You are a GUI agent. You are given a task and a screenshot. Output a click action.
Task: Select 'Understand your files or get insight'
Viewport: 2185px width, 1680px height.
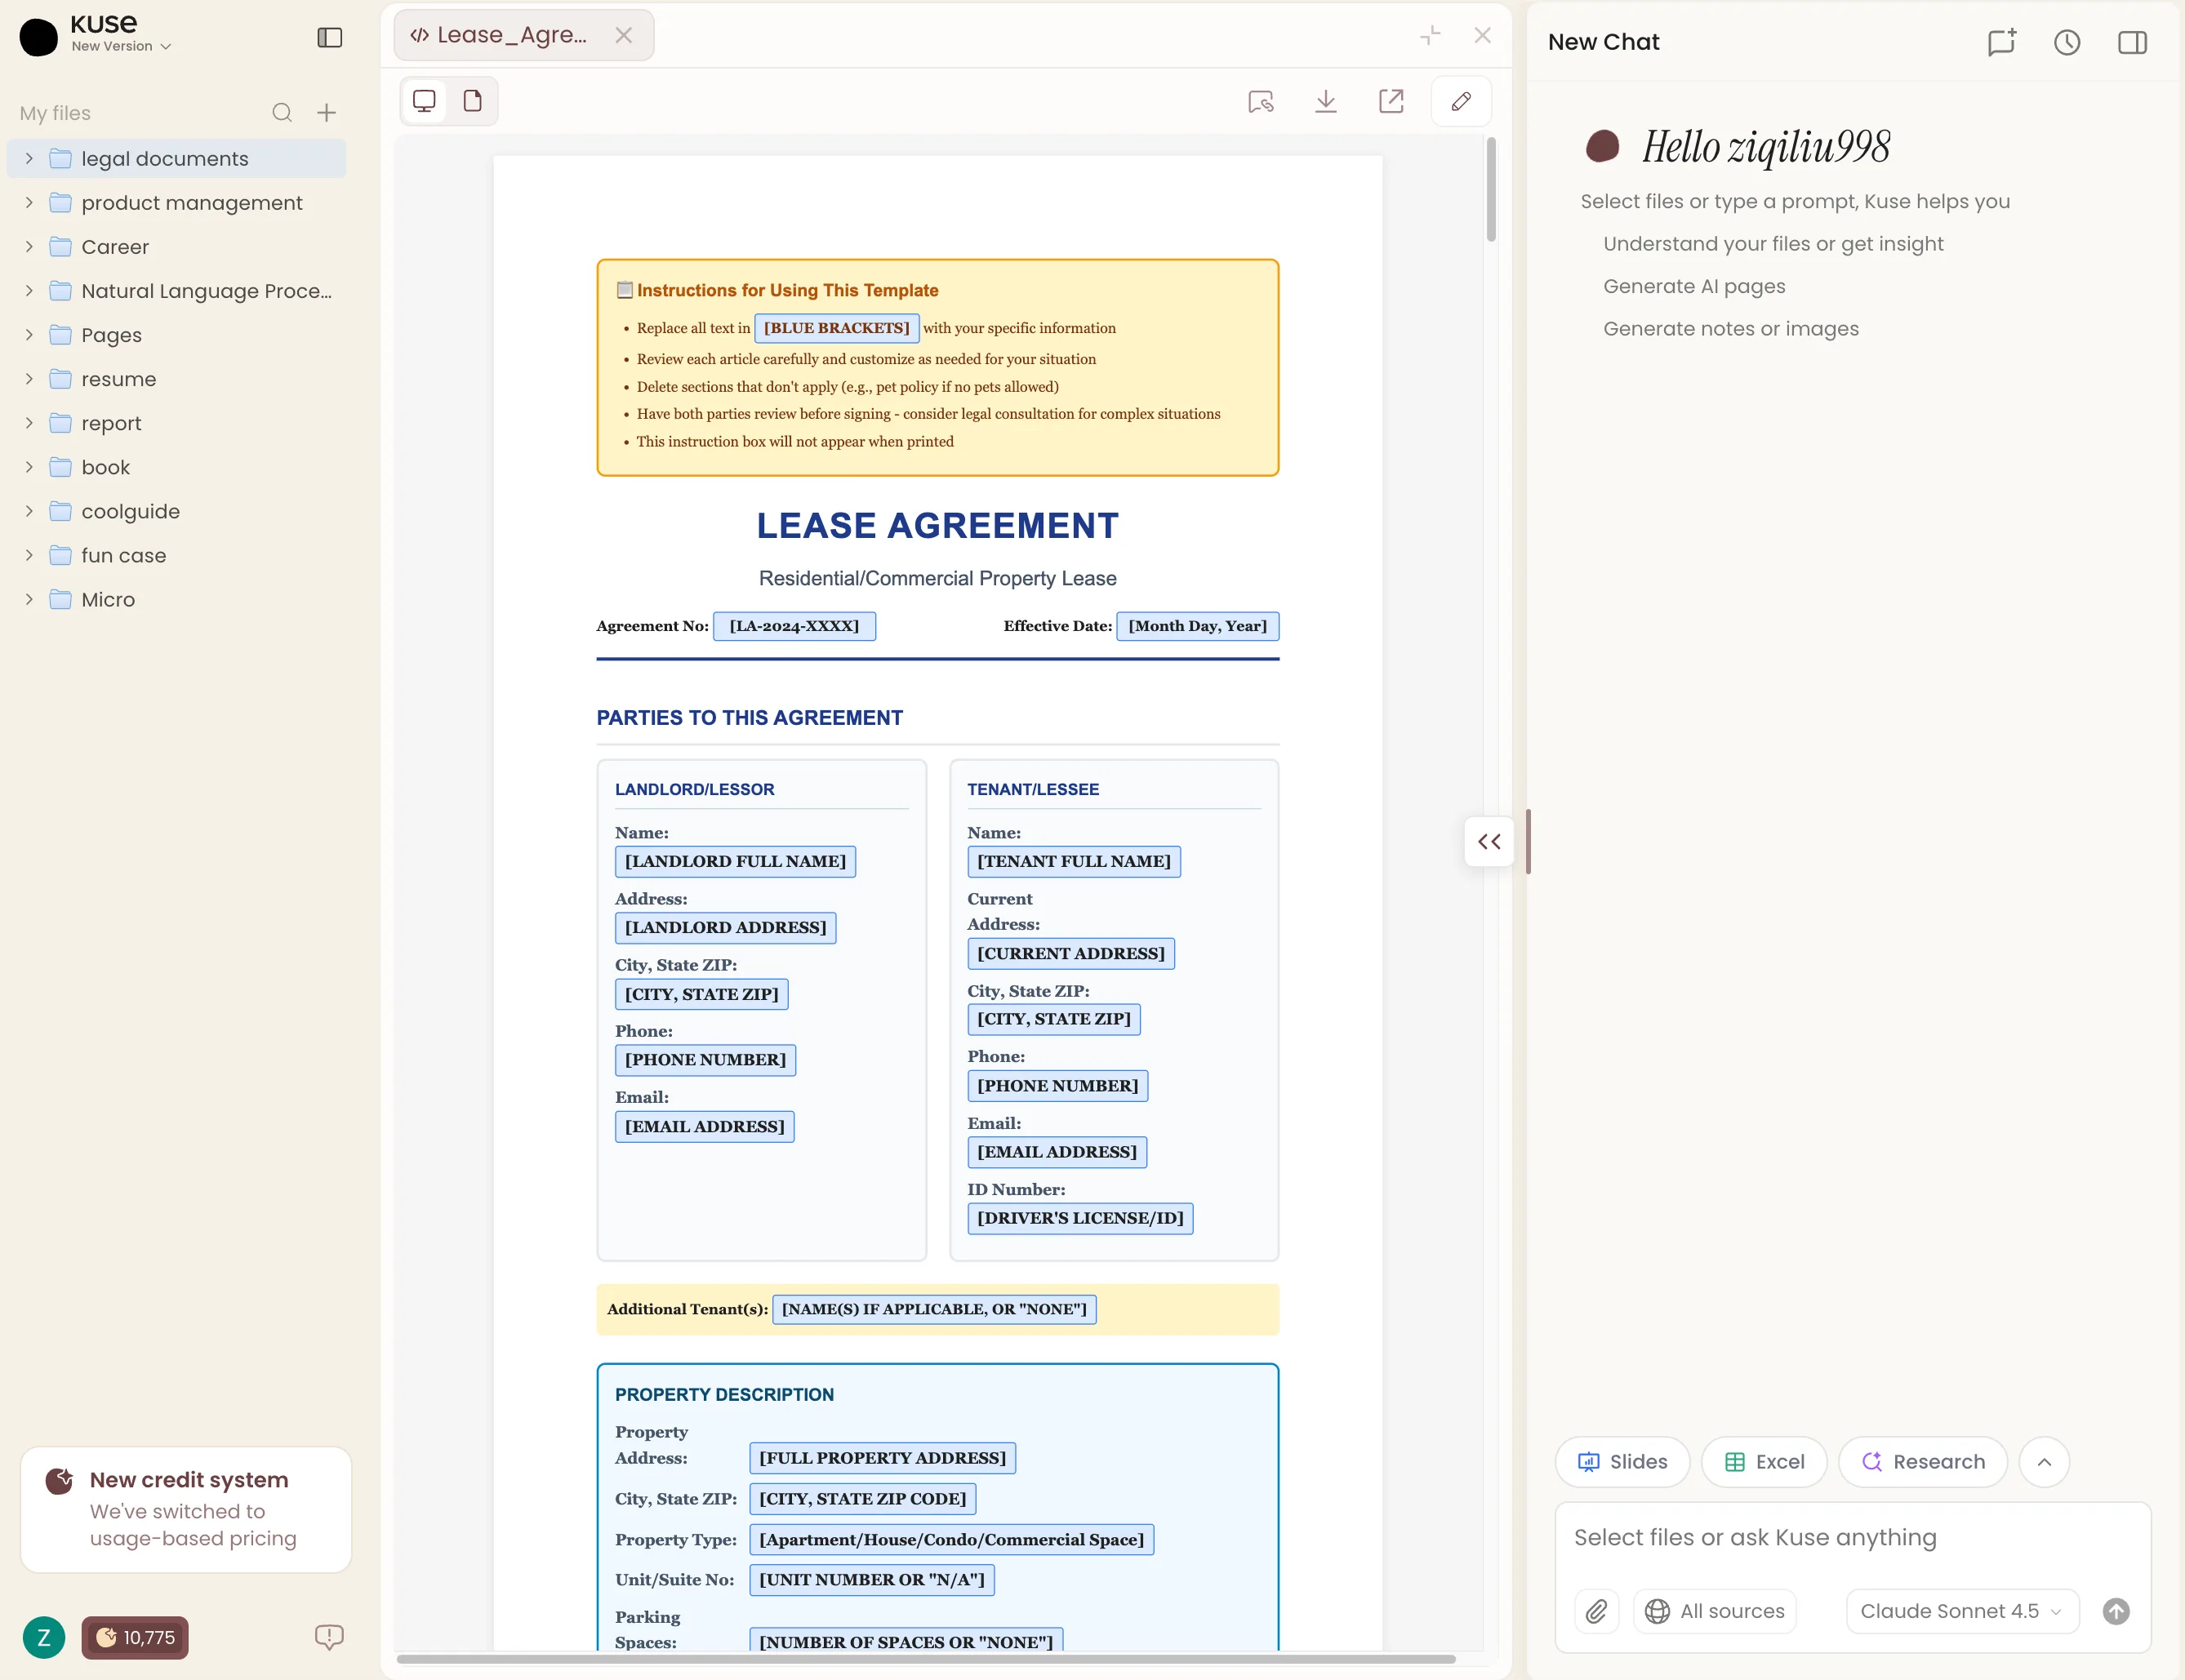pyautogui.click(x=1773, y=244)
